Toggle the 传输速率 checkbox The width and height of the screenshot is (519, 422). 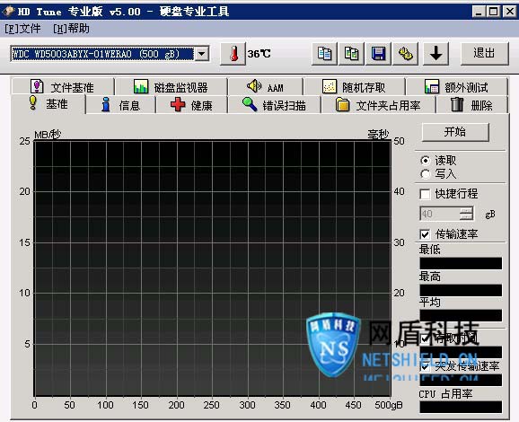click(425, 234)
